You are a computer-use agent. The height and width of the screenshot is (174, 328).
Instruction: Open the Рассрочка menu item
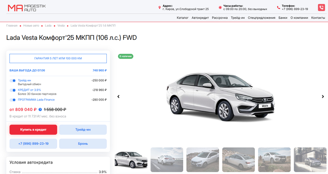pyautogui.click(x=220, y=18)
